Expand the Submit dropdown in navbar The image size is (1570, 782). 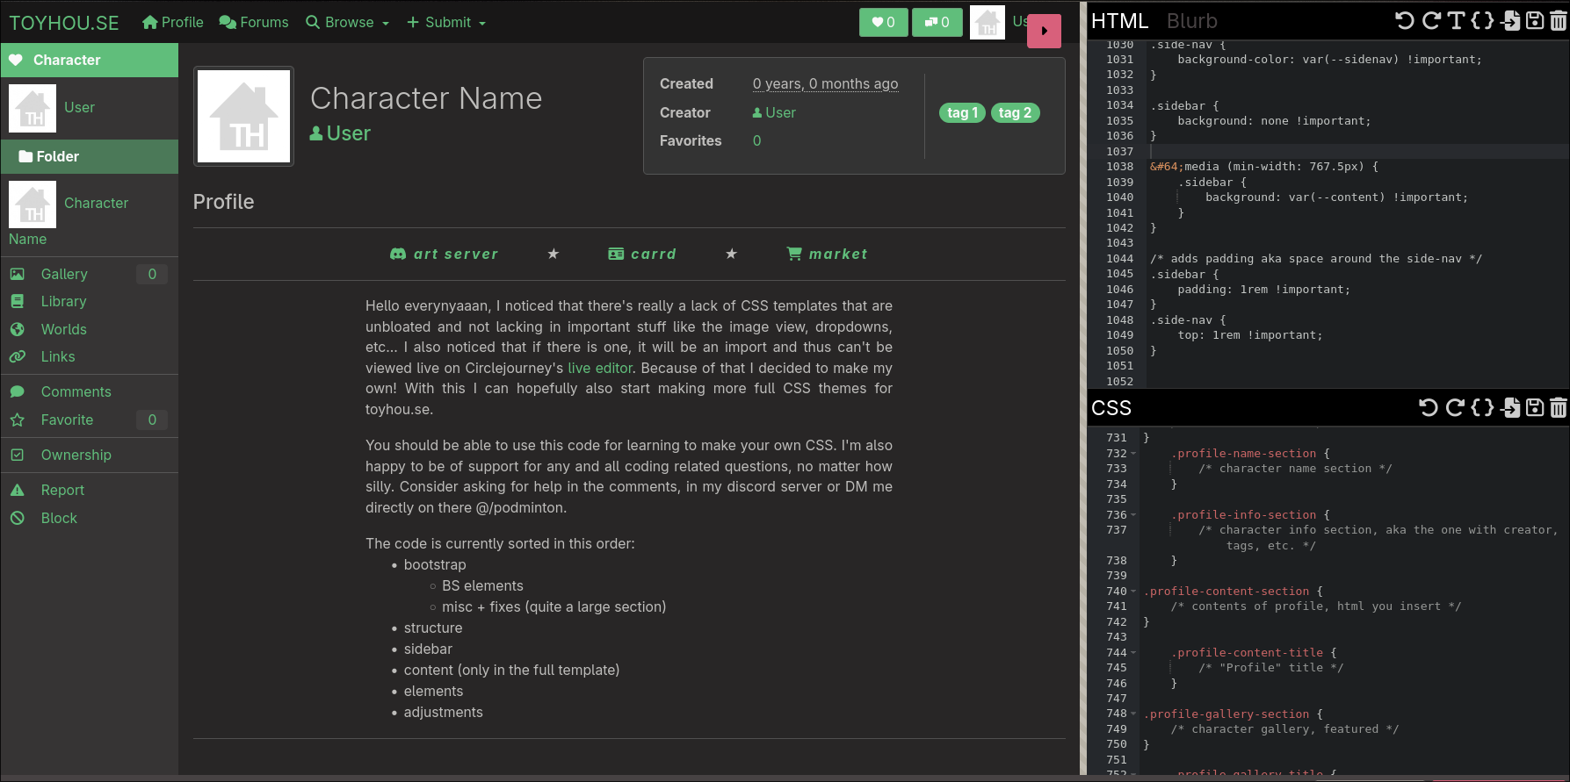[x=446, y=23]
